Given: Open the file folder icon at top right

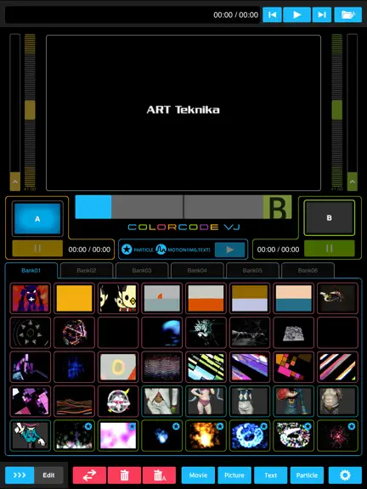Looking at the screenshot, I should (348, 14).
